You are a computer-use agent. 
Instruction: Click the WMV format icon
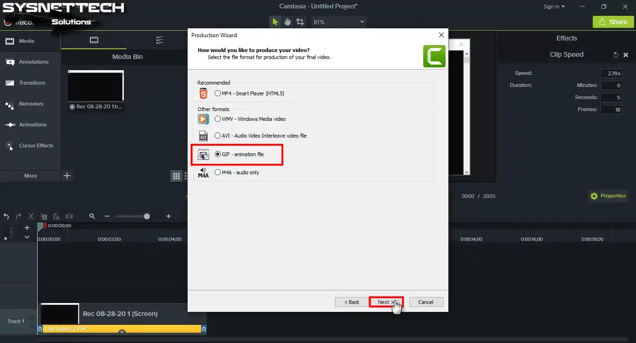point(203,119)
